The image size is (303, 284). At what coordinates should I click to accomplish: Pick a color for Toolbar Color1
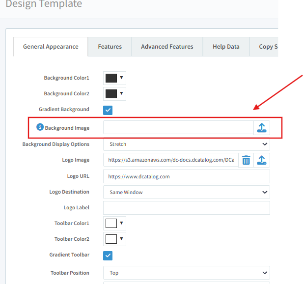click(x=114, y=224)
